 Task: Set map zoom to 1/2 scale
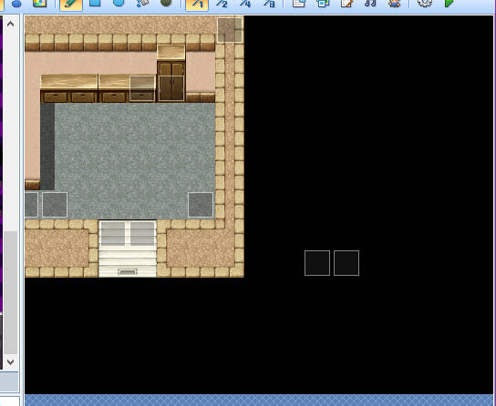(222, 3)
